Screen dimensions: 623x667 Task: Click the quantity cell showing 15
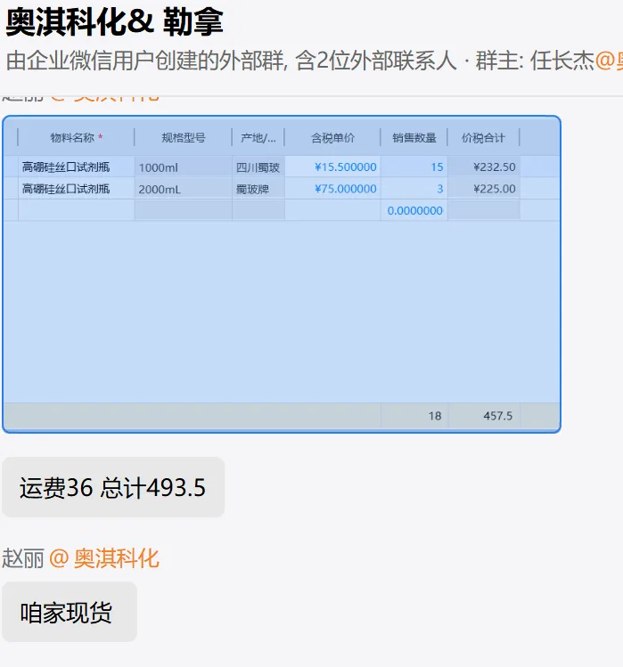(x=414, y=167)
